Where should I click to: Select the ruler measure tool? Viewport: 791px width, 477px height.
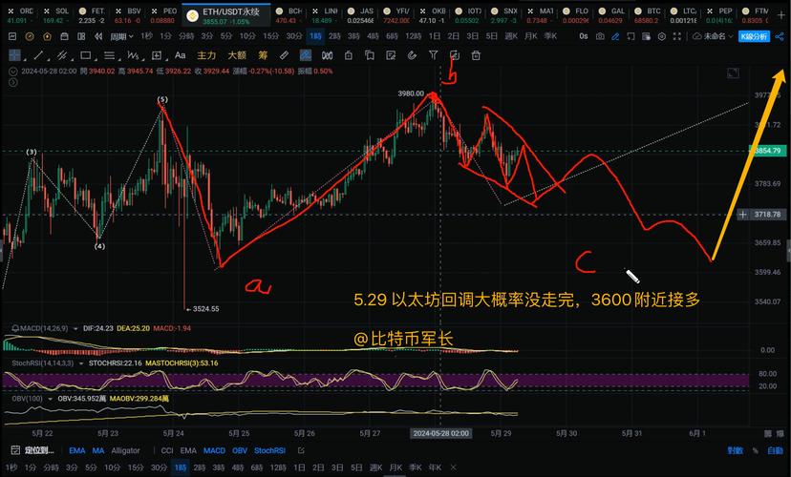[284, 55]
